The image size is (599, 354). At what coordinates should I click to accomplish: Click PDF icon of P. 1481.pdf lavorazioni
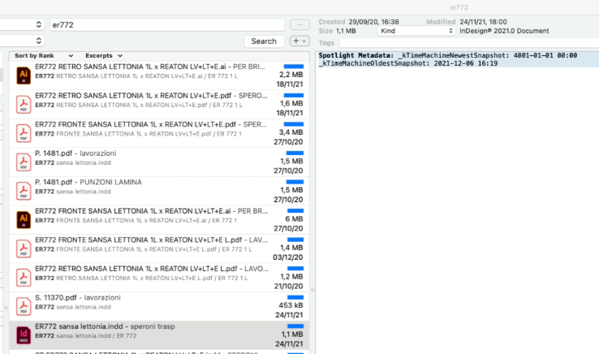pyautogui.click(x=24, y=162)
